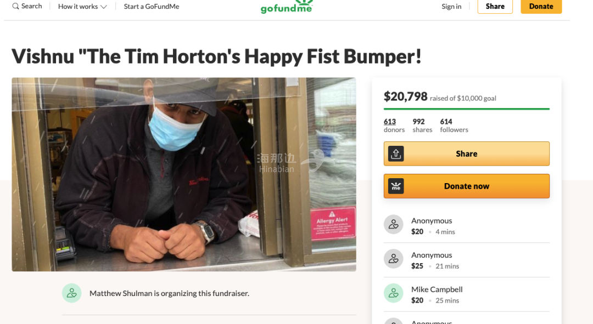Click the GoFundMe icon on Donate now

(x=396, y=186)
